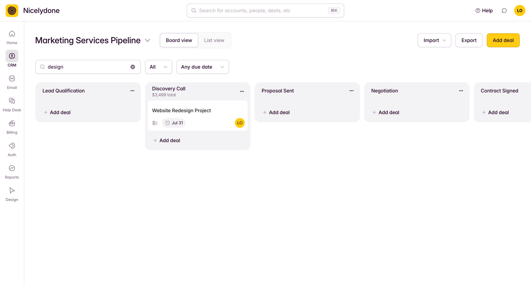Add deal in Proposal Sent column
This screenshot has height=285, width=531.
coord(276,112)
